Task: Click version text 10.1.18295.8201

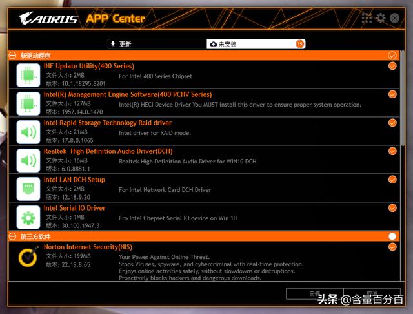Action: (x=83, y=84)
